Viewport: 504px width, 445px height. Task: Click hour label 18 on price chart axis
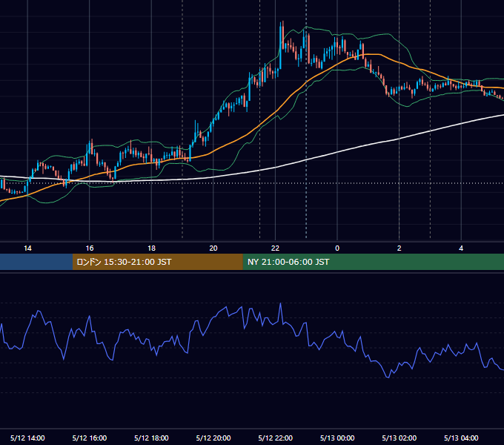click(x=151, y=248)
